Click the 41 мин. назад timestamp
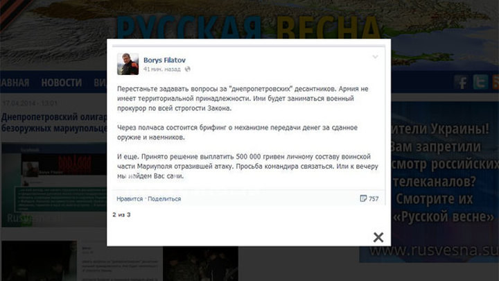This screenshot has width=499, height=281. click(161, 69)
